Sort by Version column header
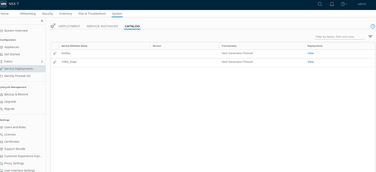The image size is (376, 172). (157, 46)
